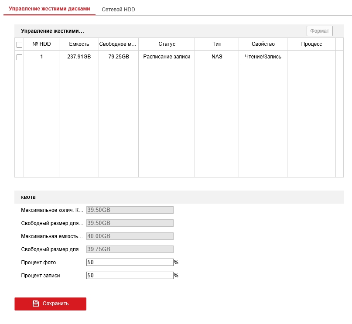Click the Формат button
The image size is (352, 324).
(319, 31)
